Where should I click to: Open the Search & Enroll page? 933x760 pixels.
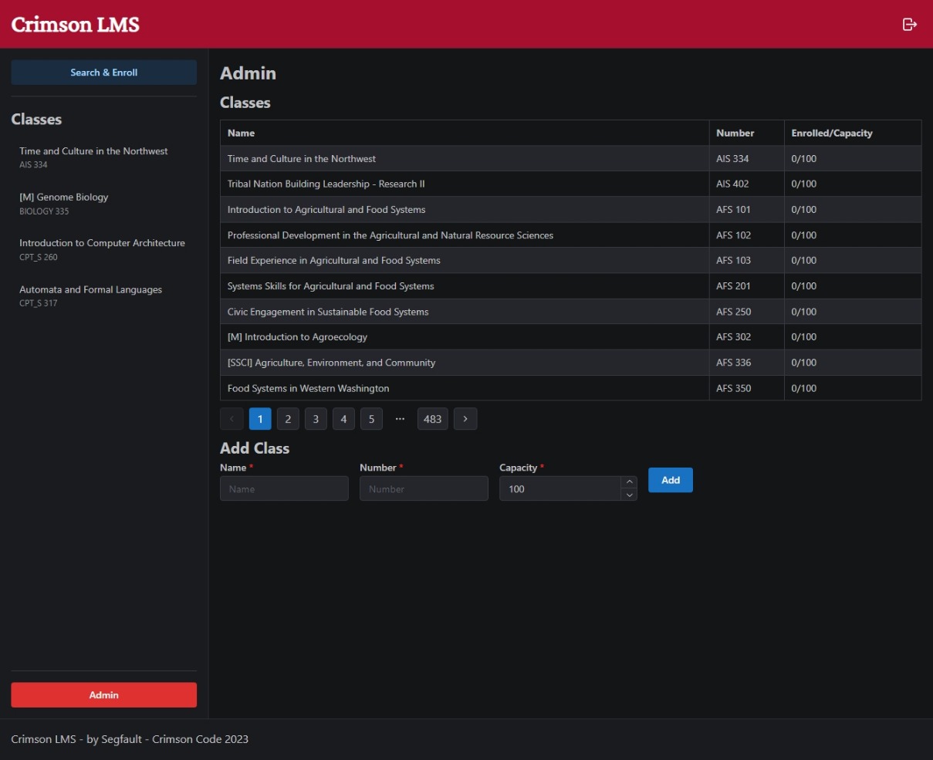(104, 73)
